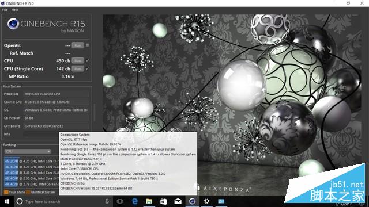Open Task View from the taskbar
The width and height of the screenshot is (369, 207).
pos(120,201)
